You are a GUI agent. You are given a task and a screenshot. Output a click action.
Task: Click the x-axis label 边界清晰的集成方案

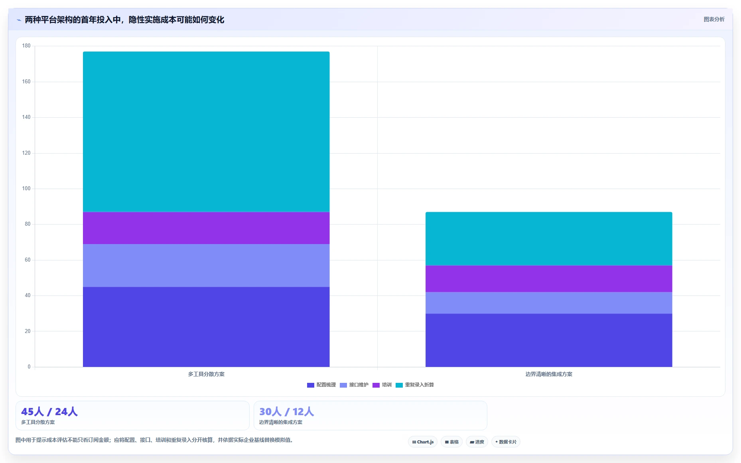pos(549,374)
